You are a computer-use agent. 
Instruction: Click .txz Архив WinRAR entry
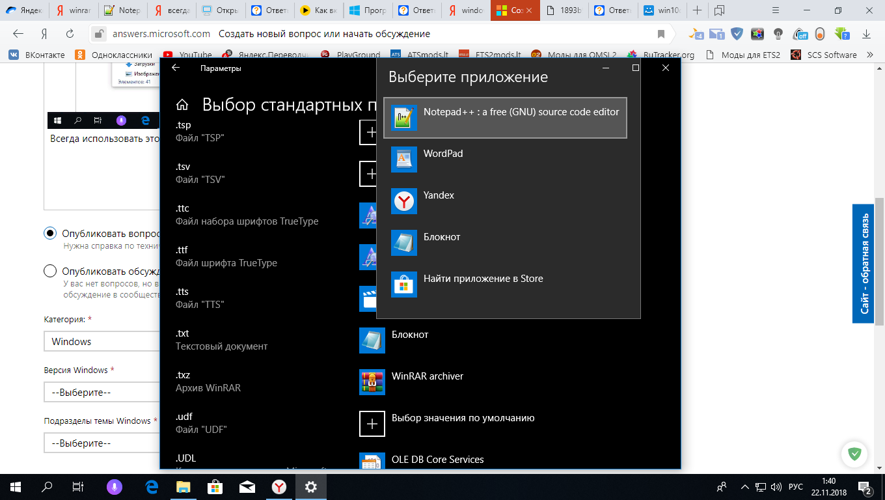208,382
